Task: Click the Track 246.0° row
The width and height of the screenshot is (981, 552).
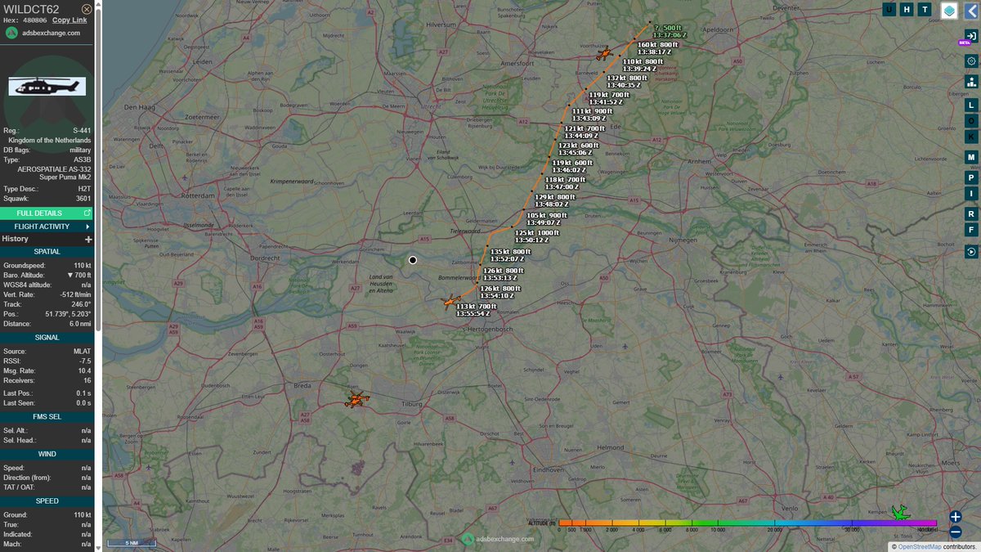Action: coord(47,304)
